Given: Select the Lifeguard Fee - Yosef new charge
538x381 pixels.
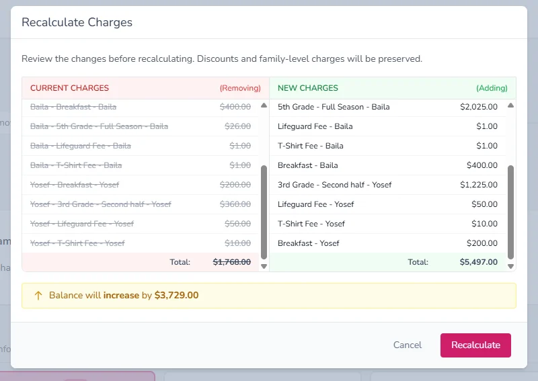Looking at the screenshot, I should [387, 204].
